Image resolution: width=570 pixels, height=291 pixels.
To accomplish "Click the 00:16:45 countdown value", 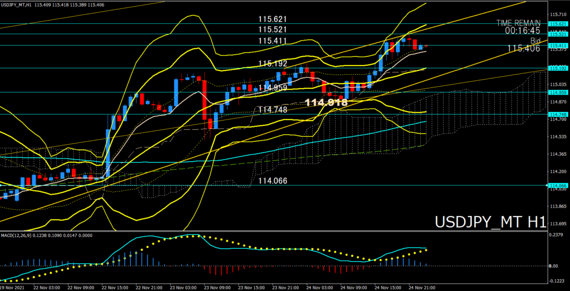I will point(522,31).
